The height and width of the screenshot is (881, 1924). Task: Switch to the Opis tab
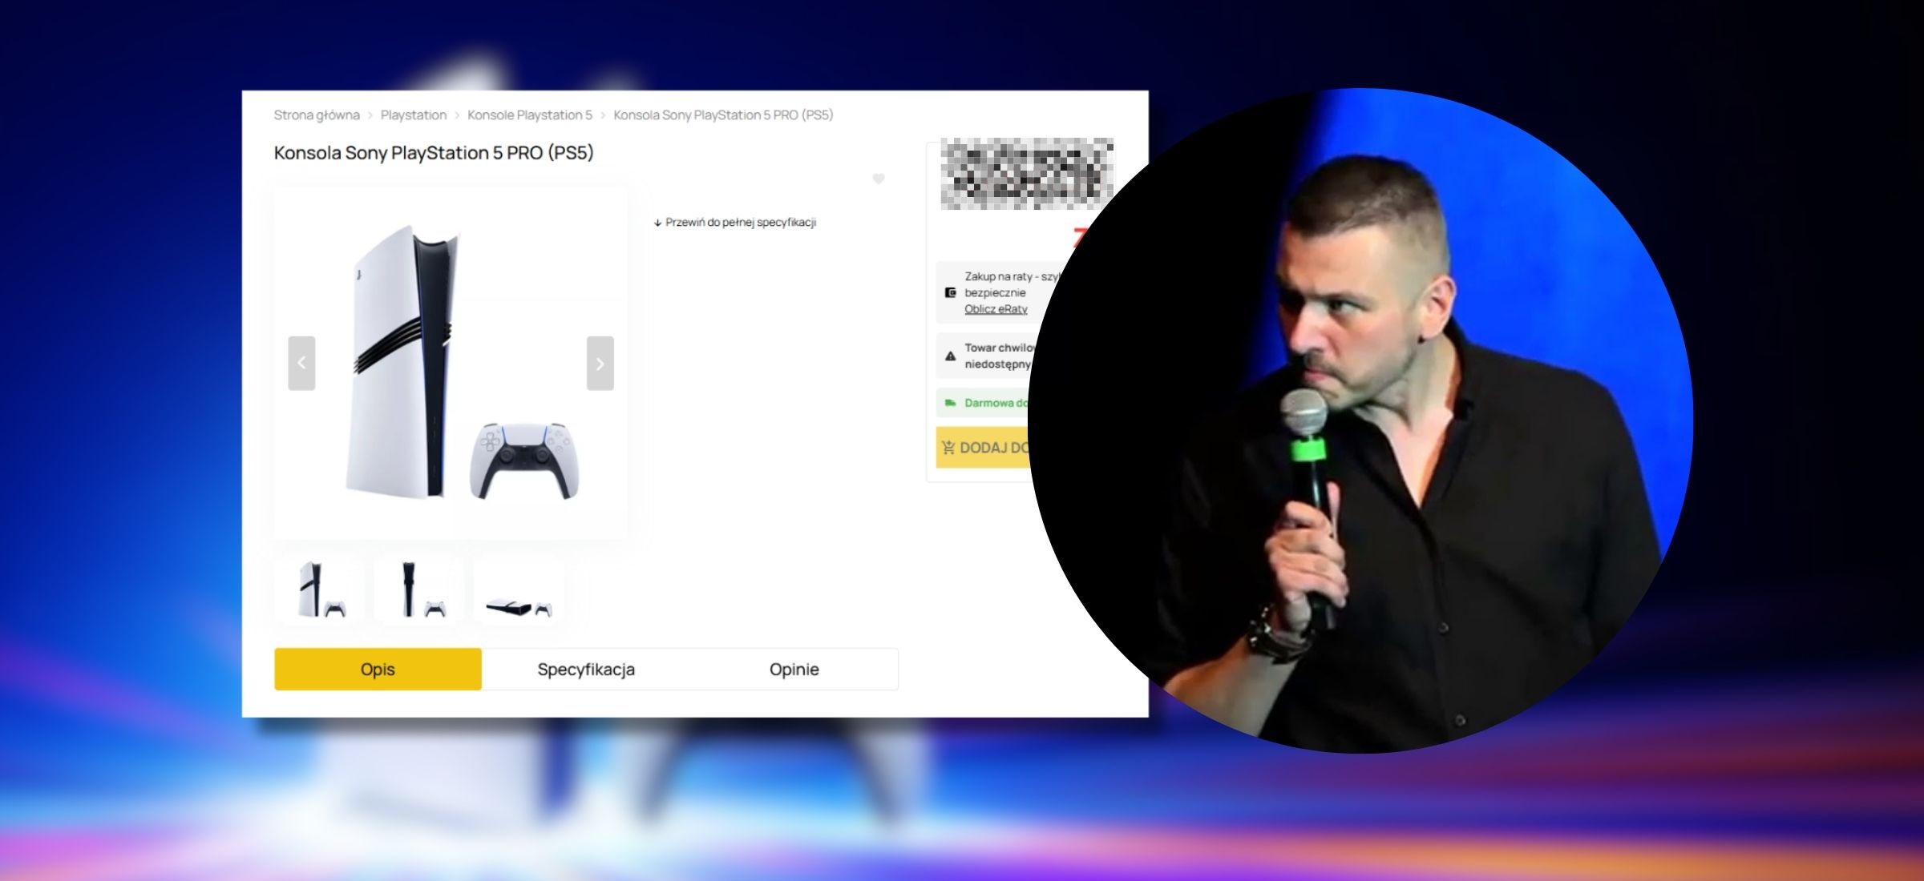pos(378,669)
